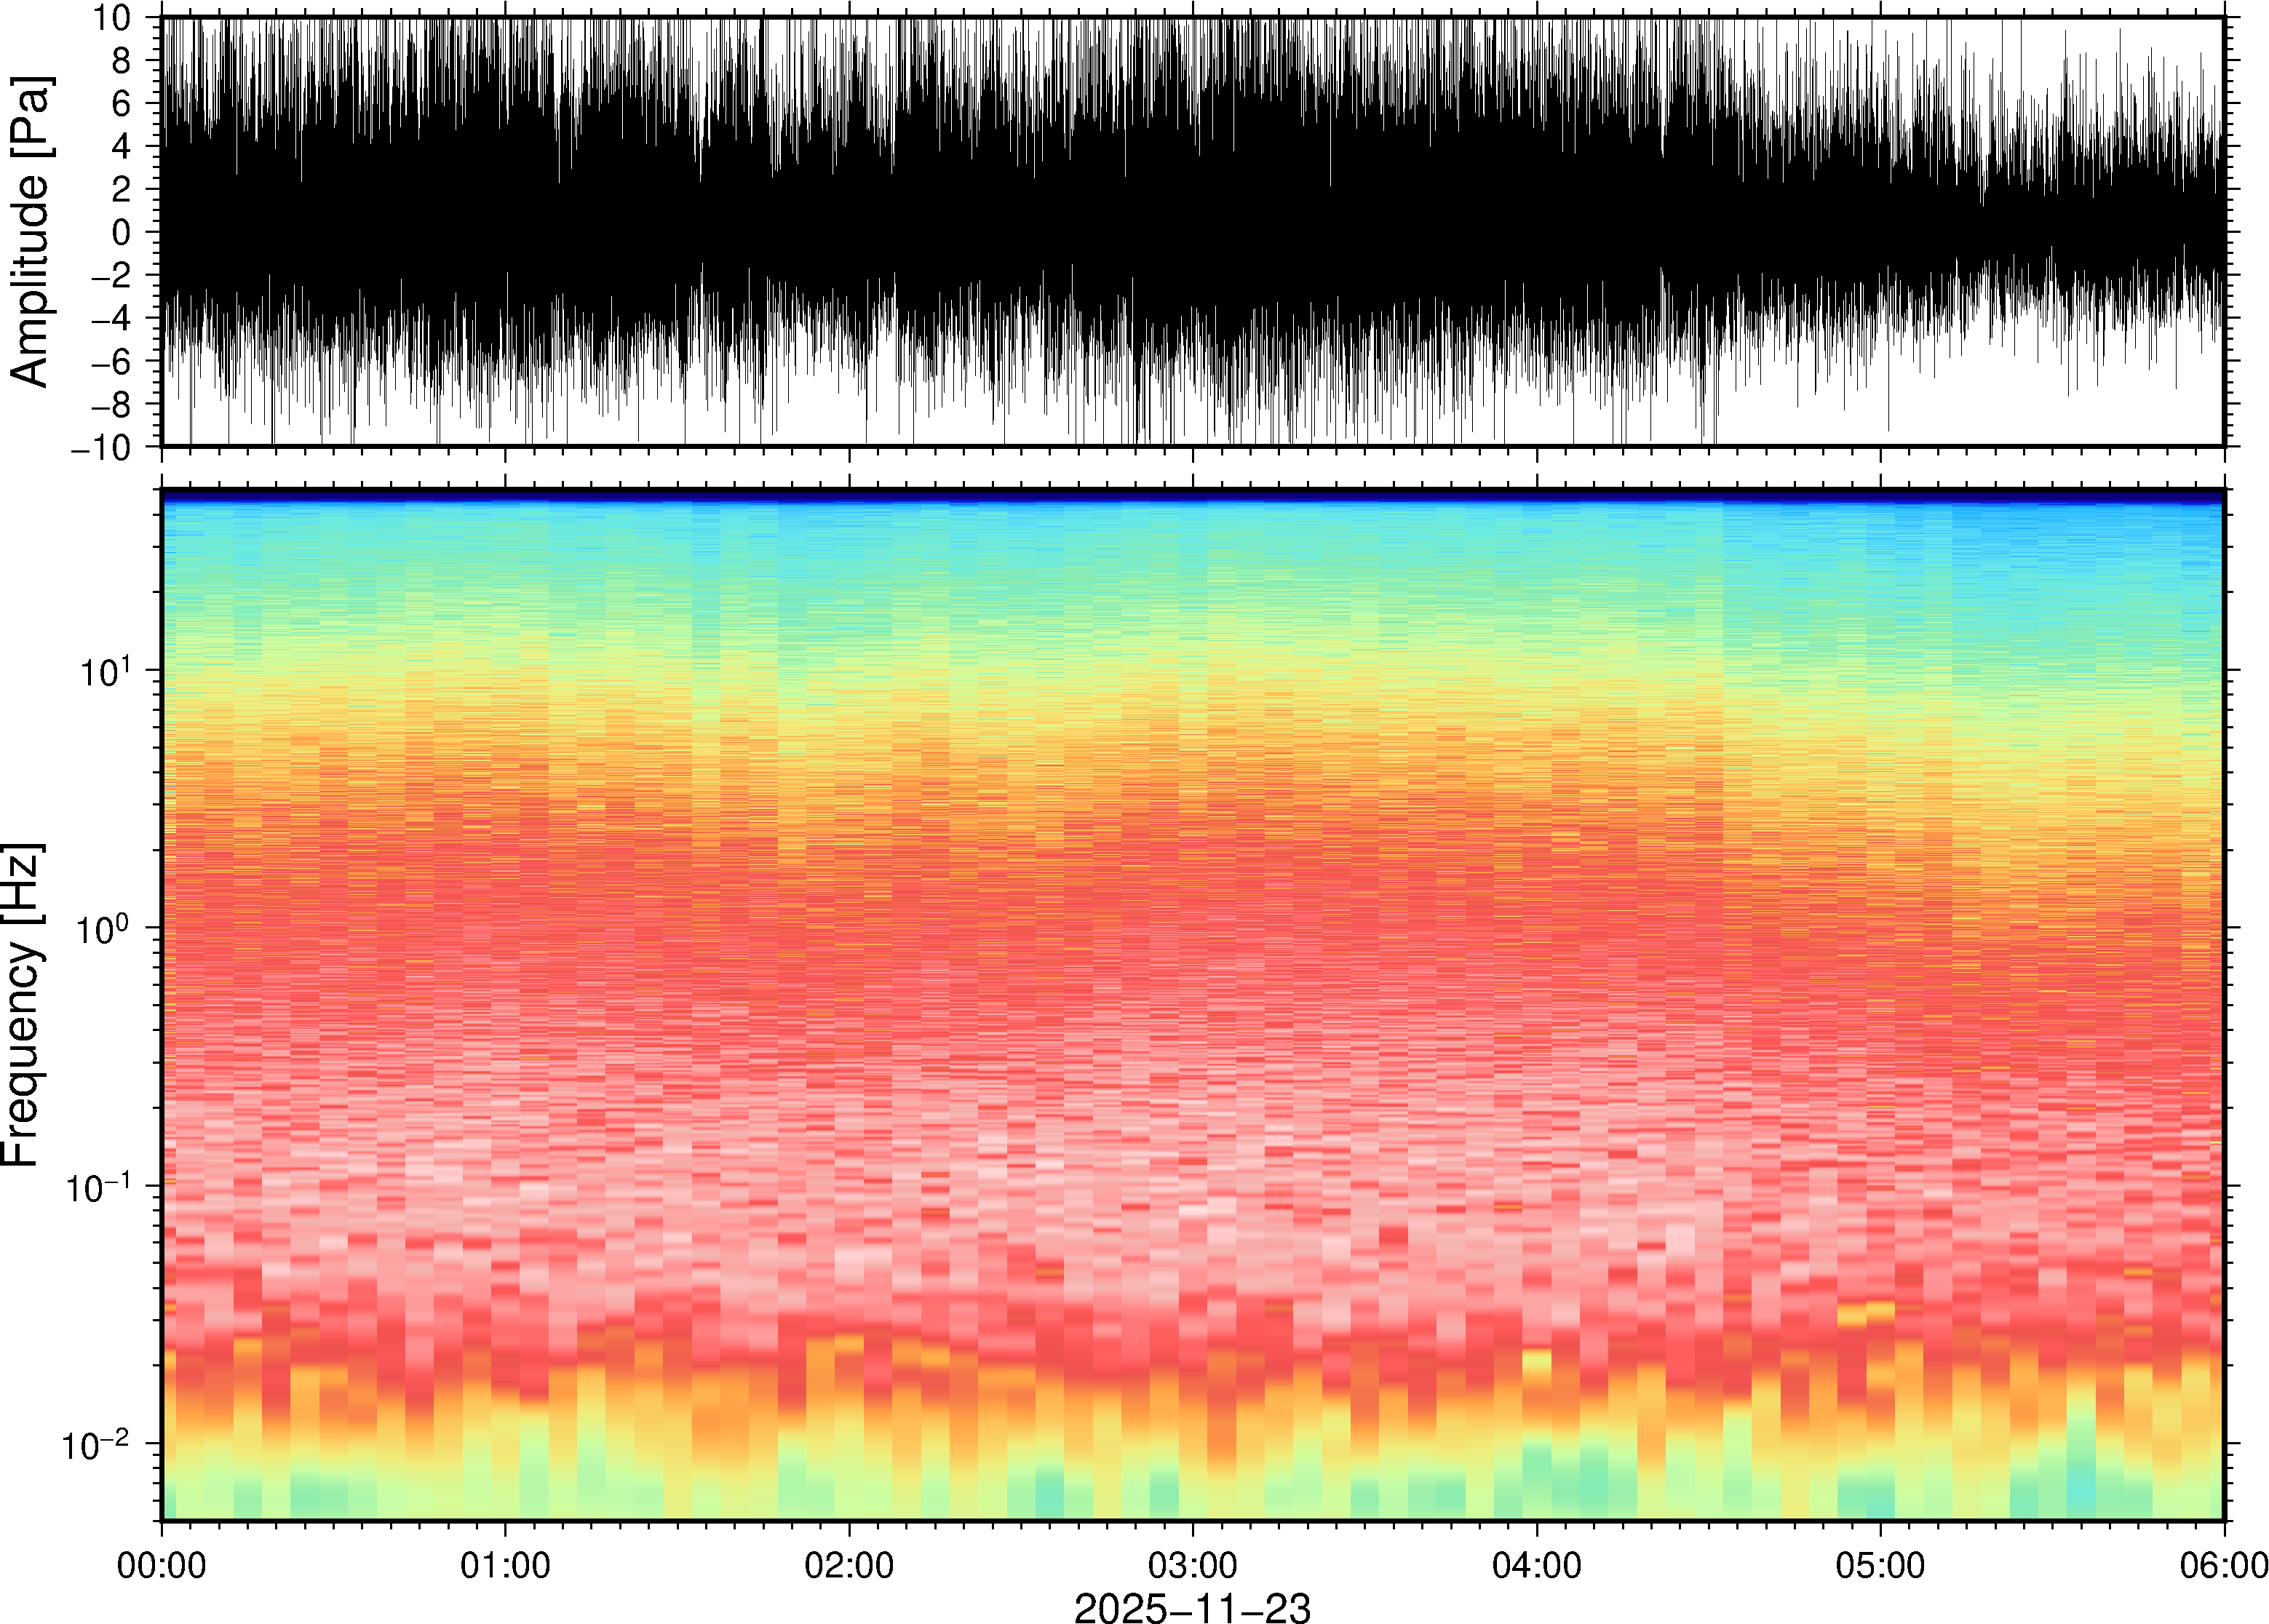The height and width of the screenshot is (1624, 2269).
Task: Click the 01:00 time axis label
Action: coord(505,1565)
